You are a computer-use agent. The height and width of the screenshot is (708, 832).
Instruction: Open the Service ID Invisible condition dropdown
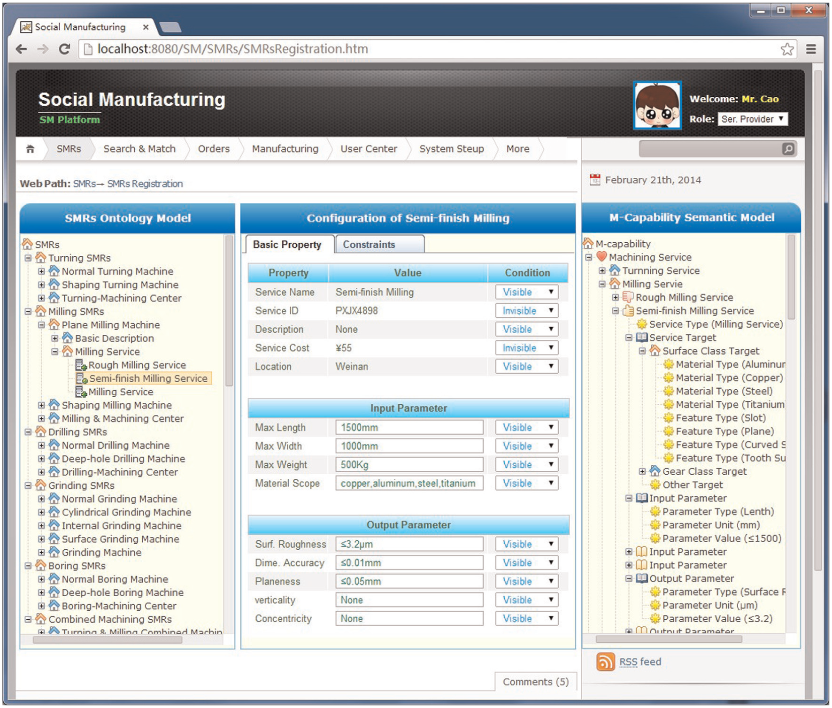coord(527,311)
